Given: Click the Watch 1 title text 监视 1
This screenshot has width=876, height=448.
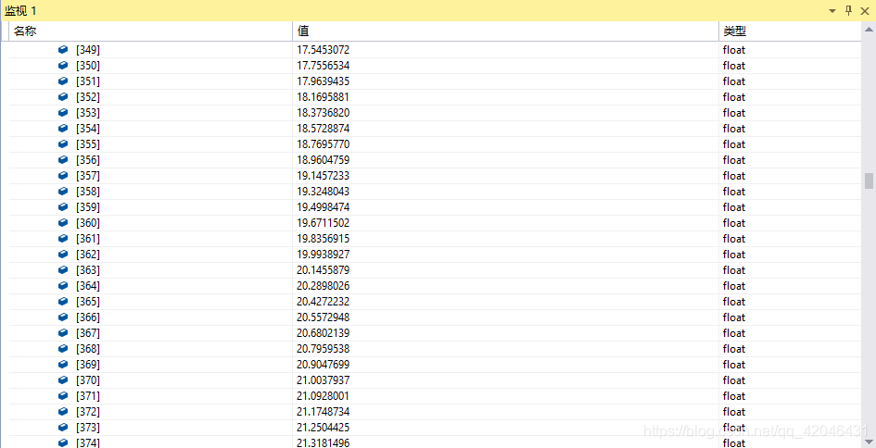Looking at the screenshot, I should point(20,10).
